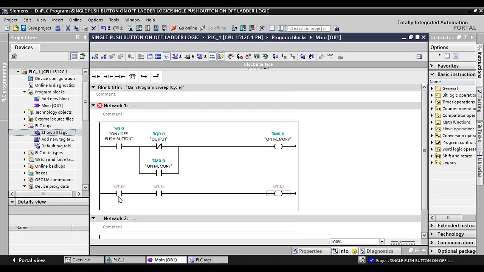Click PLC_1 in the breadcrumb path
The height and width of the screenshot is (272, 484).
click(x=235, y=37)
